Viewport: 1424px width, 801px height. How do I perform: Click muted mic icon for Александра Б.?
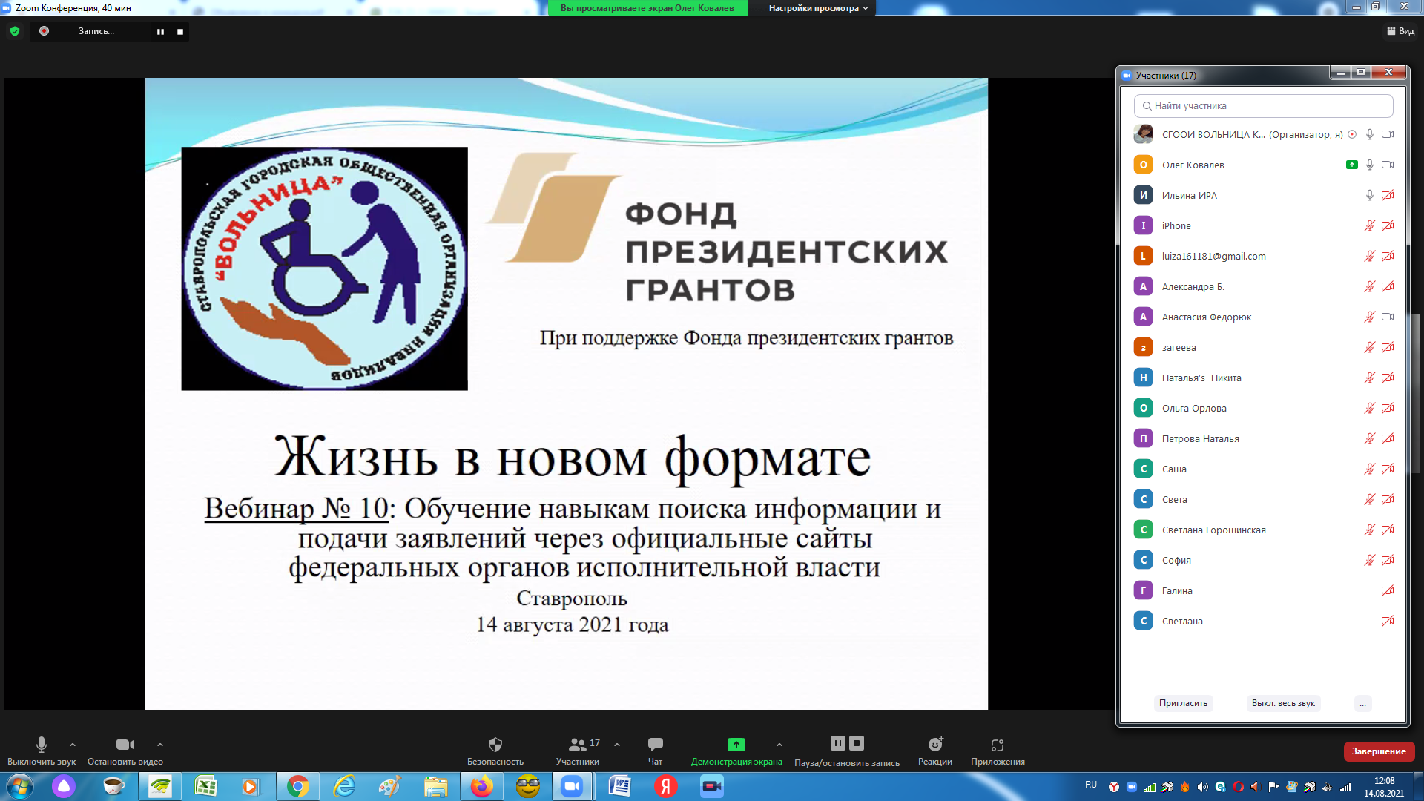(x=1370, y=286)
